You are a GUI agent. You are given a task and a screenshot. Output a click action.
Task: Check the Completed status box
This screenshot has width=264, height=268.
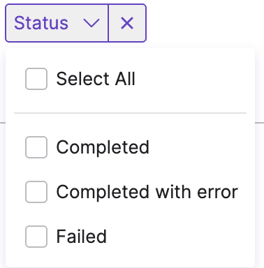[x=36, y=147]
